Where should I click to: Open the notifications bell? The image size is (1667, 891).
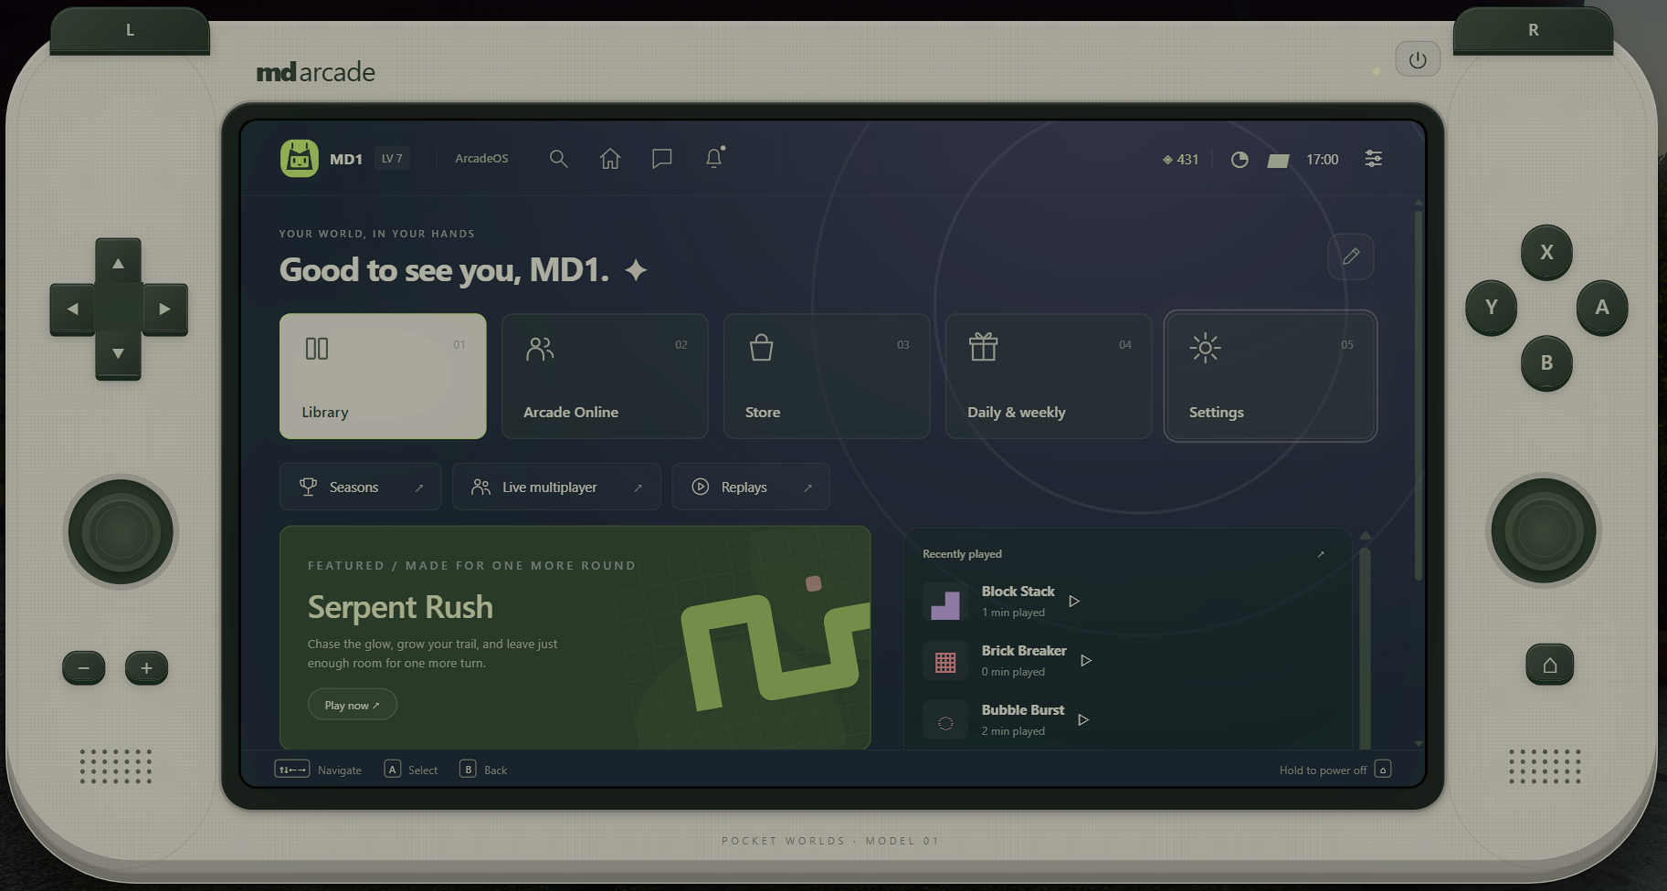[714, 159]
